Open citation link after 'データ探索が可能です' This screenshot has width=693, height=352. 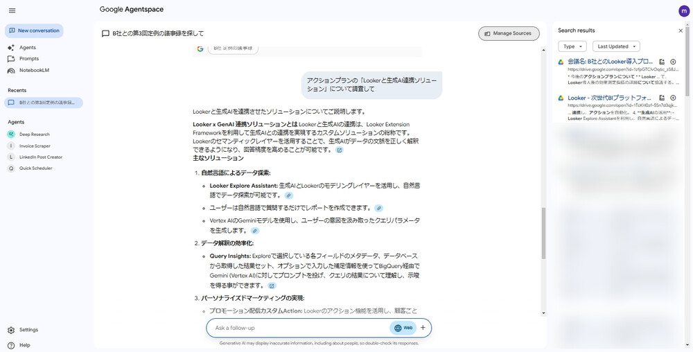(x=288, y=195)
